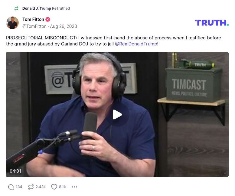Open the @TomFitton handle
This screenshot has width=235, height=196.
point(34,26)
